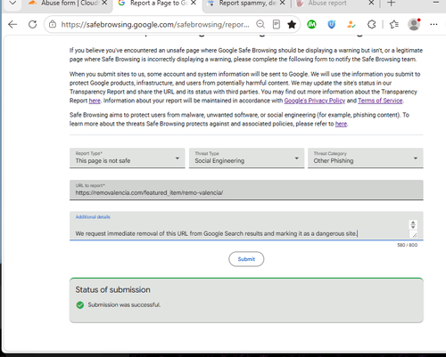Open the orange person extension icon
The width and height of the screenshot is (446, 357).
[351, 24]
